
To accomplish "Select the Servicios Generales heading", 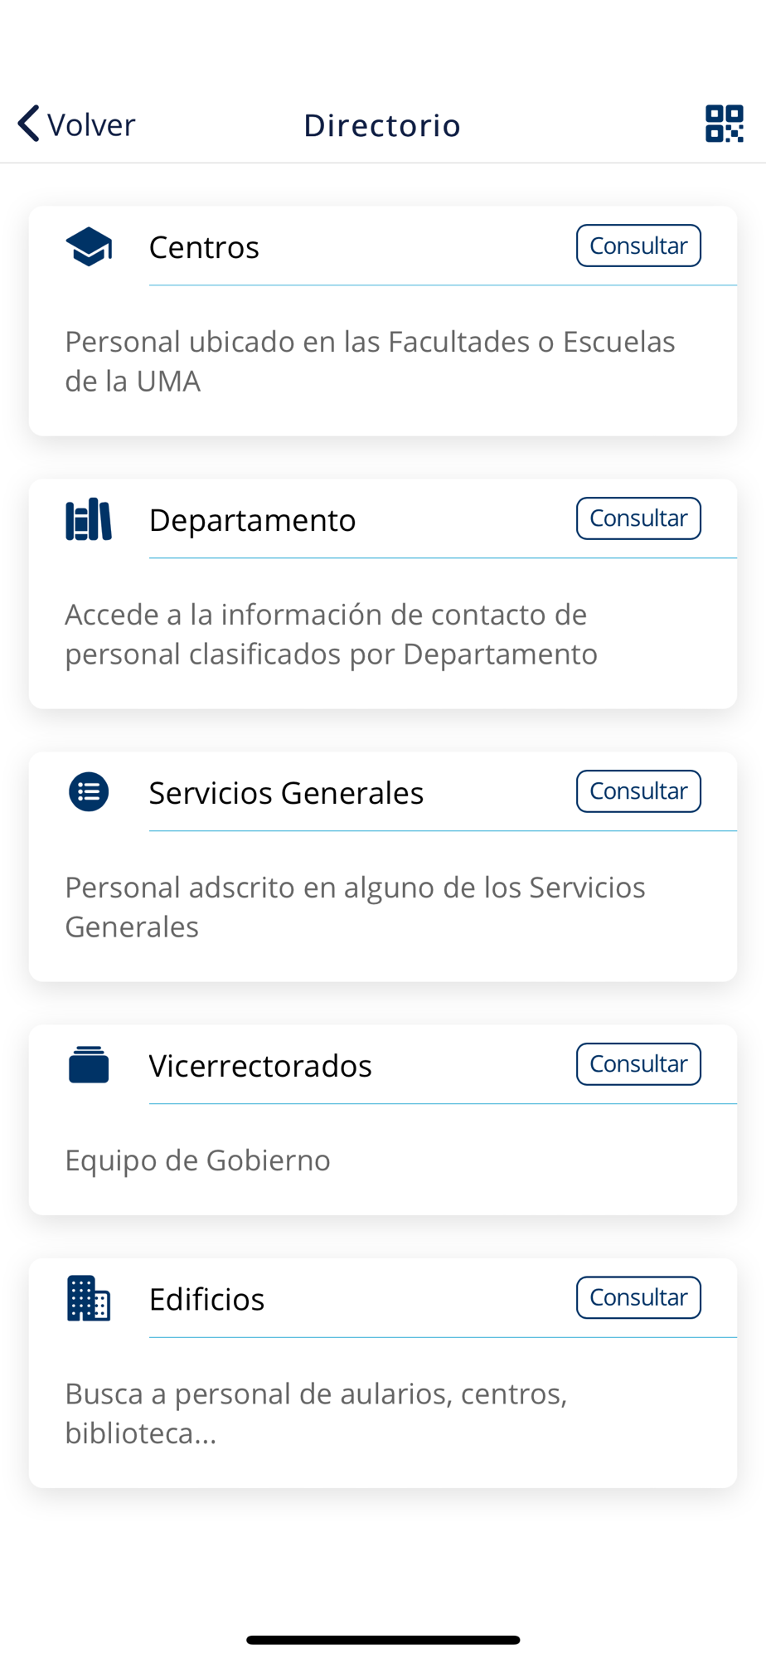I will click(286, 793).
